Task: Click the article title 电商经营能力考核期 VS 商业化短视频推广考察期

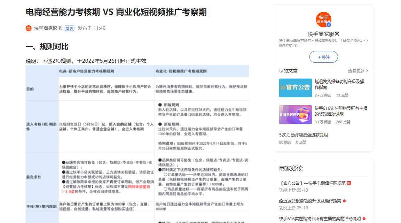Action: (116, 12)
